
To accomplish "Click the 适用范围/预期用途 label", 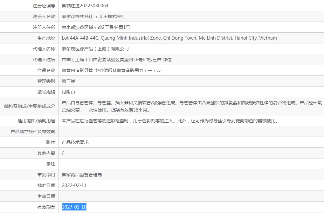I will point(36,121).
